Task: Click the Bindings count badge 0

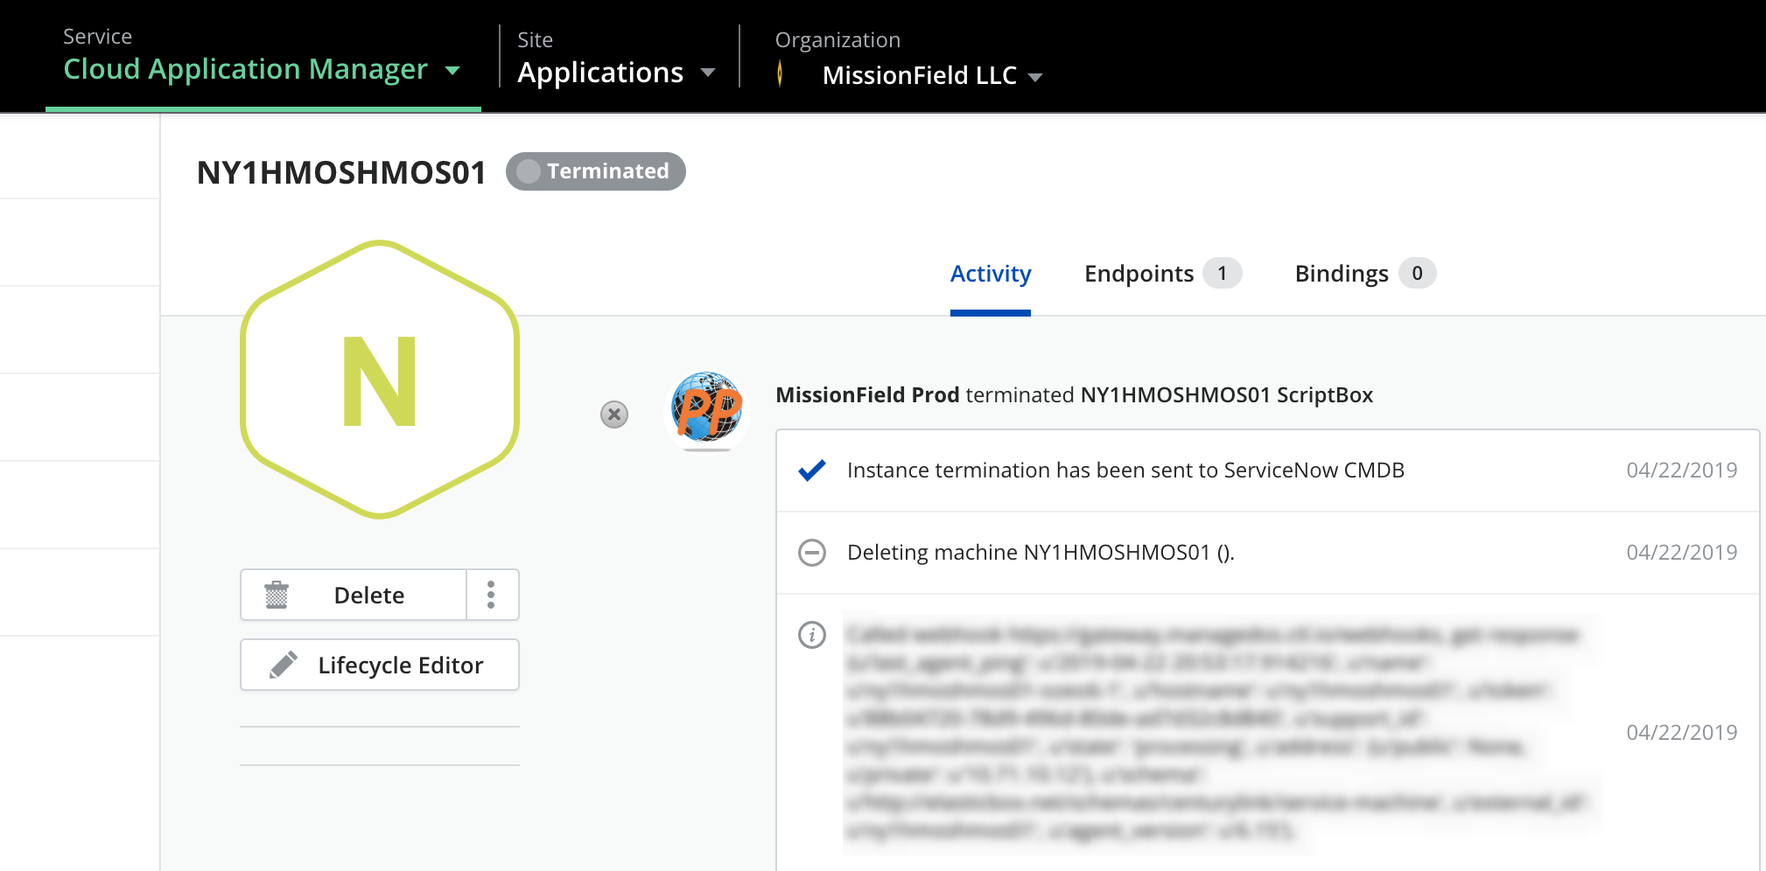Action: (1417, 274)
